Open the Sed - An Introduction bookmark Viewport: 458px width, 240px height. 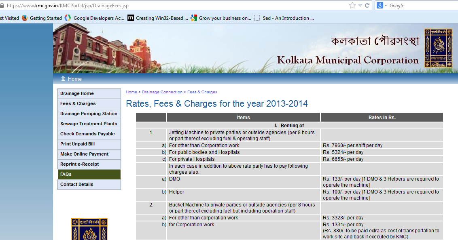click(284, 18)
